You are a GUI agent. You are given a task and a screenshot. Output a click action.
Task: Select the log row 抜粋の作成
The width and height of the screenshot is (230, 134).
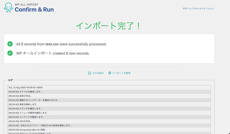[109, 96]
